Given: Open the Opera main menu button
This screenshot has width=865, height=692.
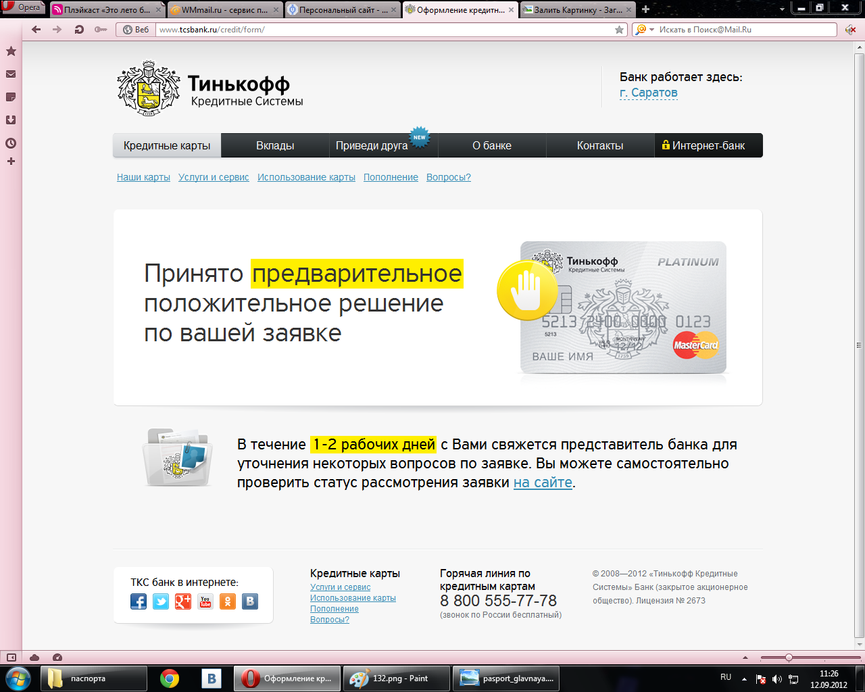Looking at the screenshot, I should click(22, 7).
